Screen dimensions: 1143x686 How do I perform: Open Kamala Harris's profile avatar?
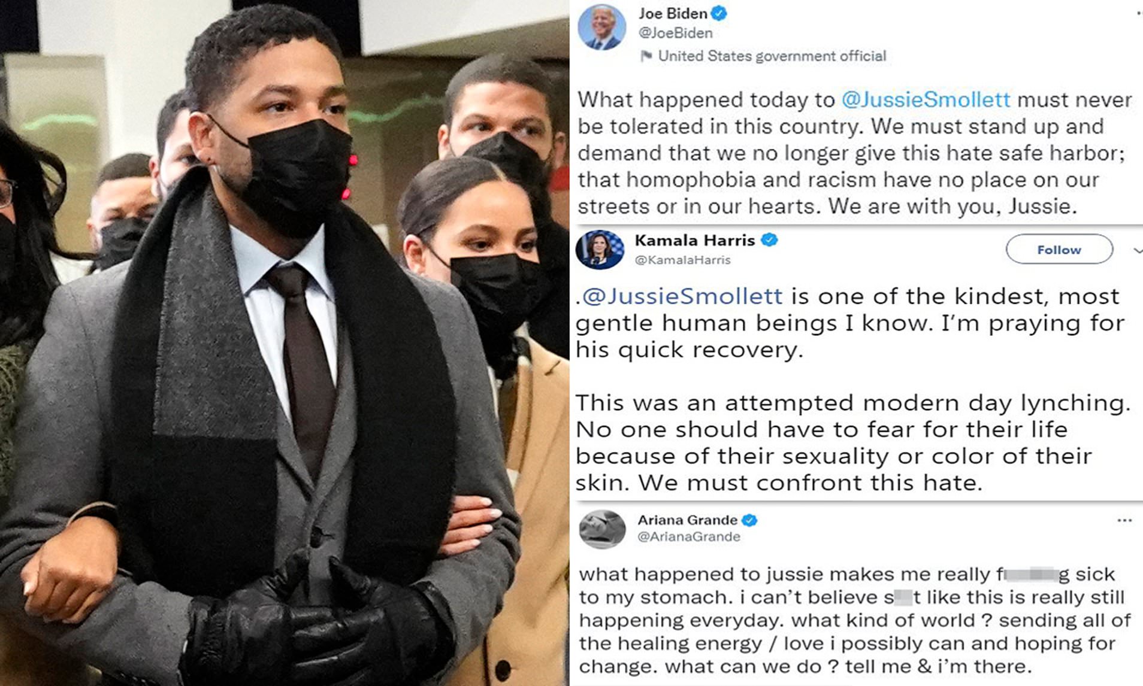click(x=600, y=250)
